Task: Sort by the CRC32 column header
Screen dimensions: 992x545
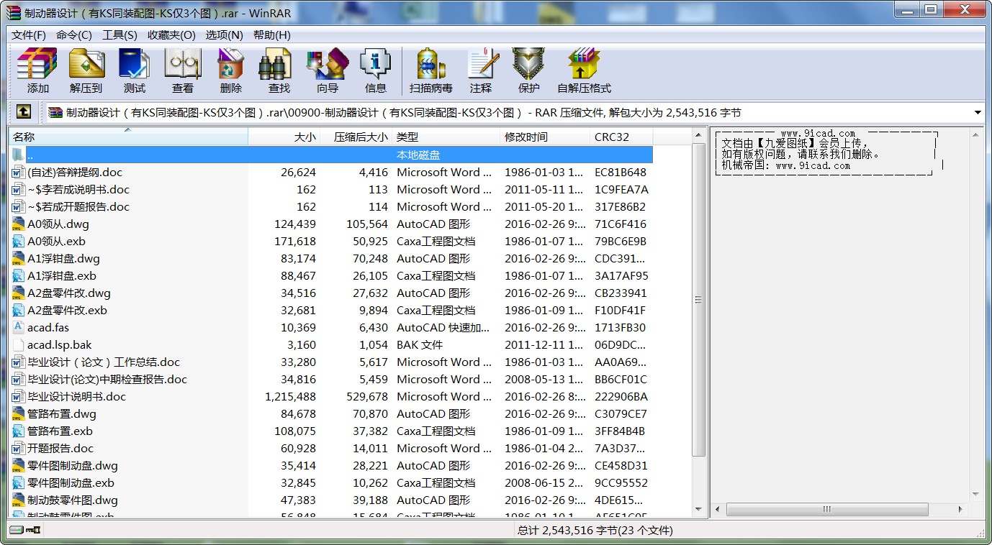Action: 621,137
